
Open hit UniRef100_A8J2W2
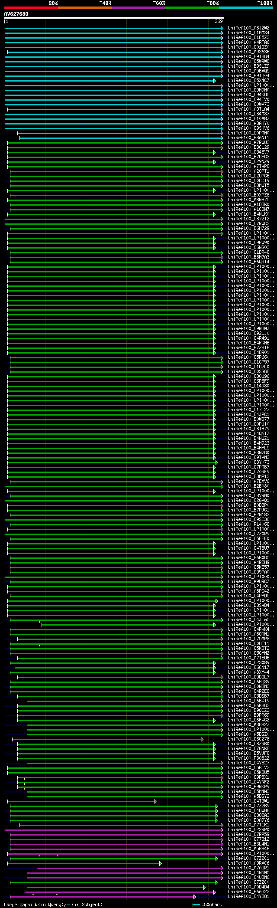point(248,28)
